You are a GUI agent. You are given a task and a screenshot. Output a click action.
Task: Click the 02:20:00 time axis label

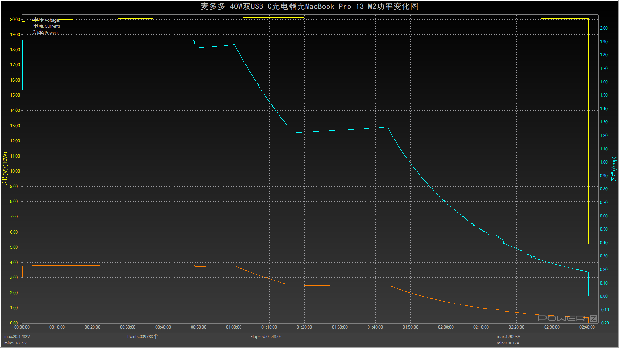click(516, 327)
